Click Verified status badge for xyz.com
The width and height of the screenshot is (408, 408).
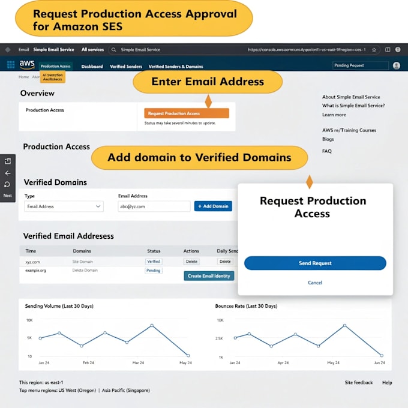[x=154, y=262]
